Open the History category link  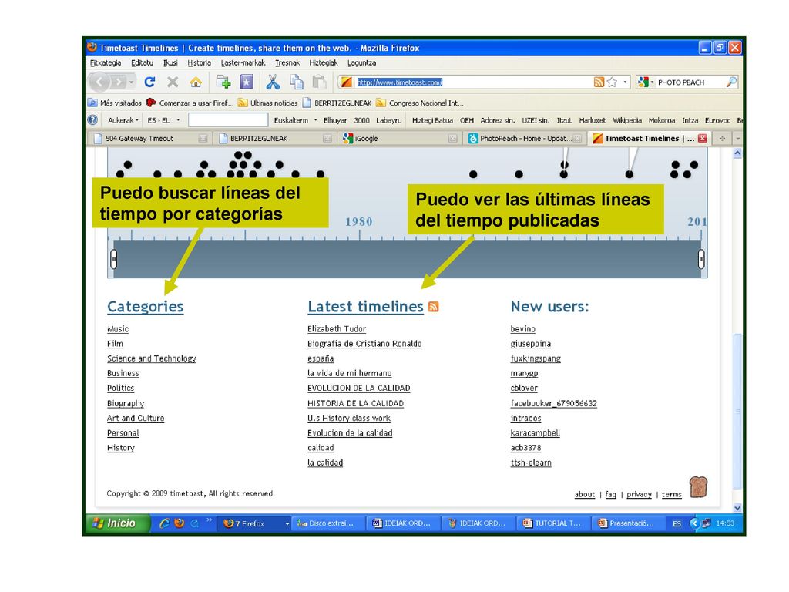[121, 448]
